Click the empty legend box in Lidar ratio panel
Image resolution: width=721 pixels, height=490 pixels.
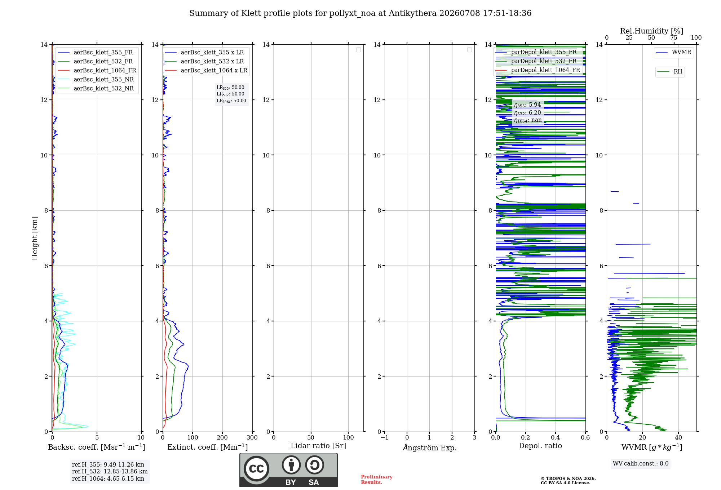(x=358, y=50)
